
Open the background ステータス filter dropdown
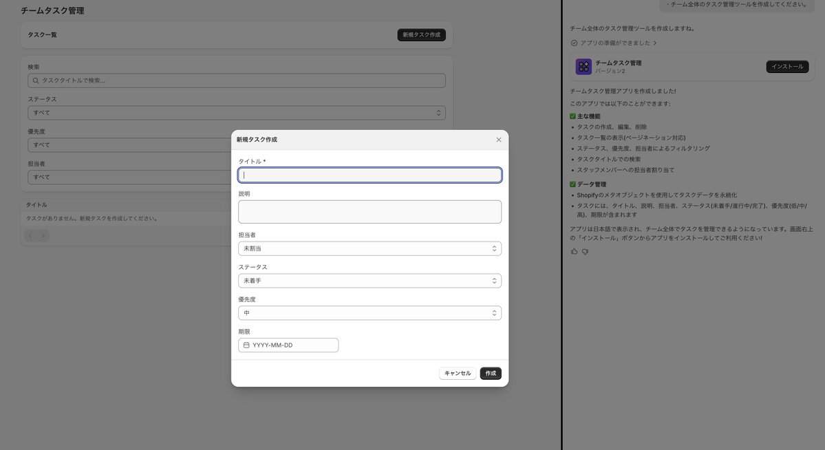click(x=236, y=113)
